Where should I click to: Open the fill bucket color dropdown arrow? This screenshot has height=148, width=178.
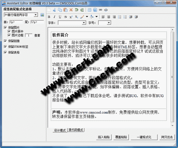tap(96, 17)
